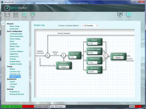Open the Terminal dashboard
Screen dimensions: 146x109
13,84
